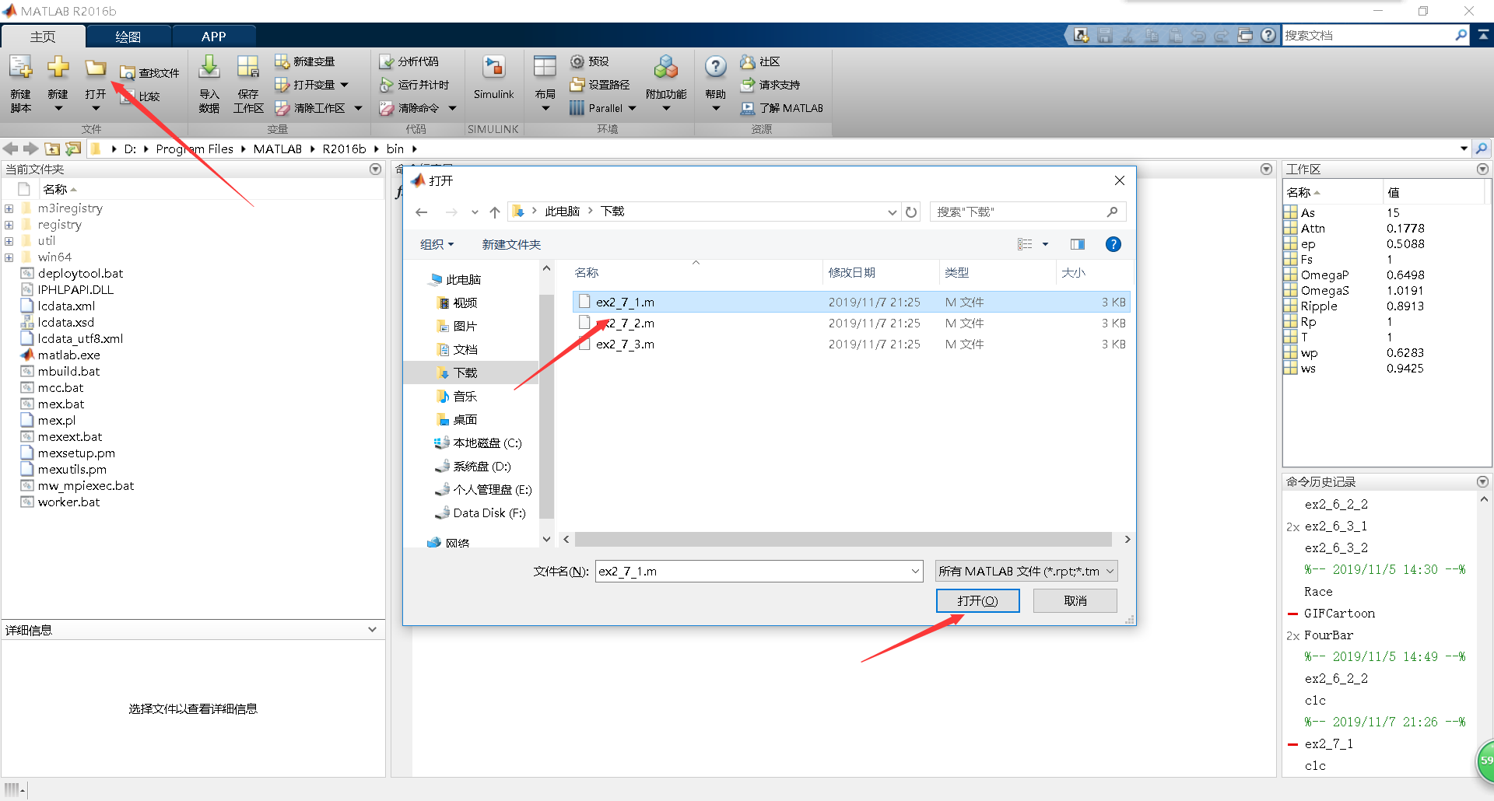Expand the 打开 ribbon dropdown arrow
Screen dimensions: 1494x801
95,107
